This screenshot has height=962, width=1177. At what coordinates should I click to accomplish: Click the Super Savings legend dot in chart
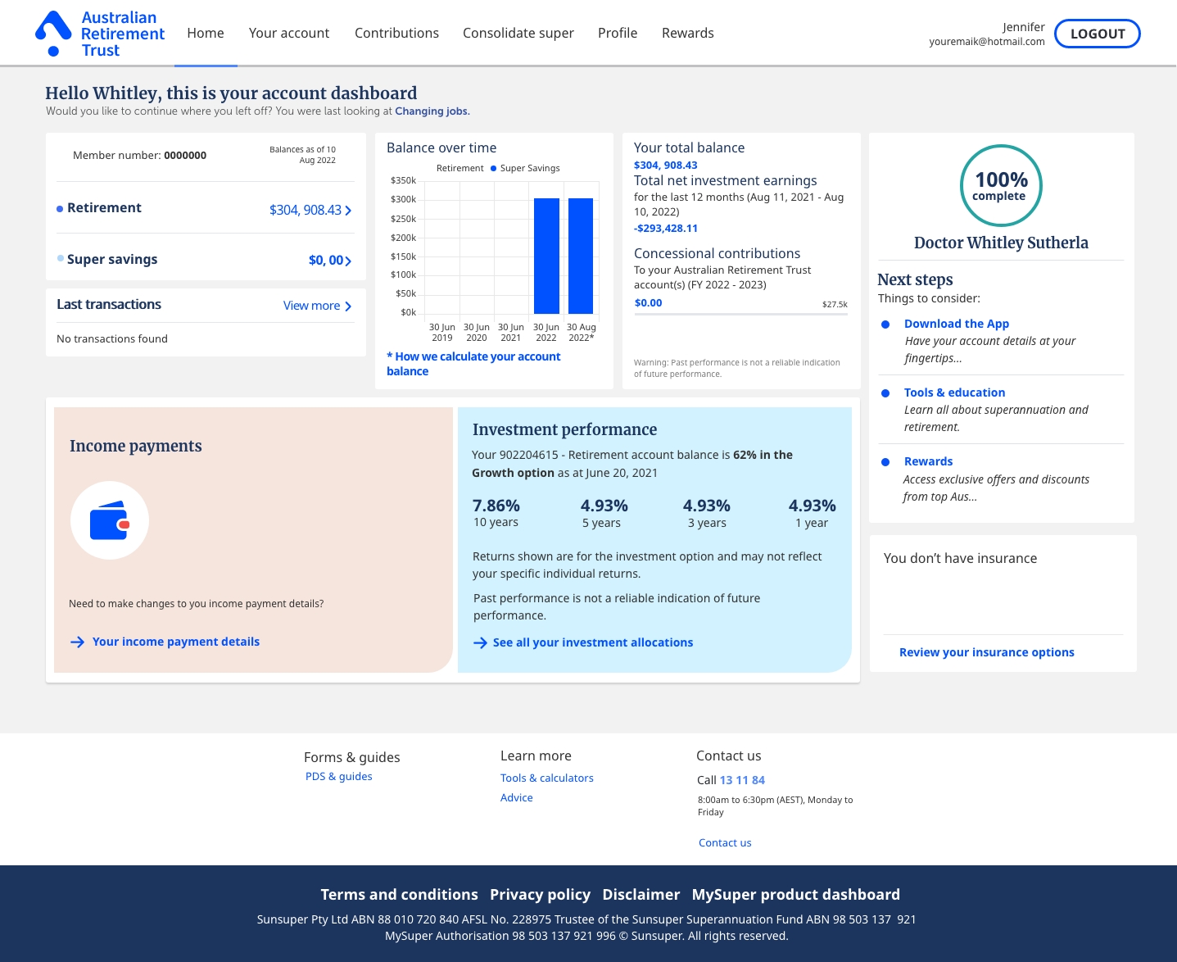(493, 168)
